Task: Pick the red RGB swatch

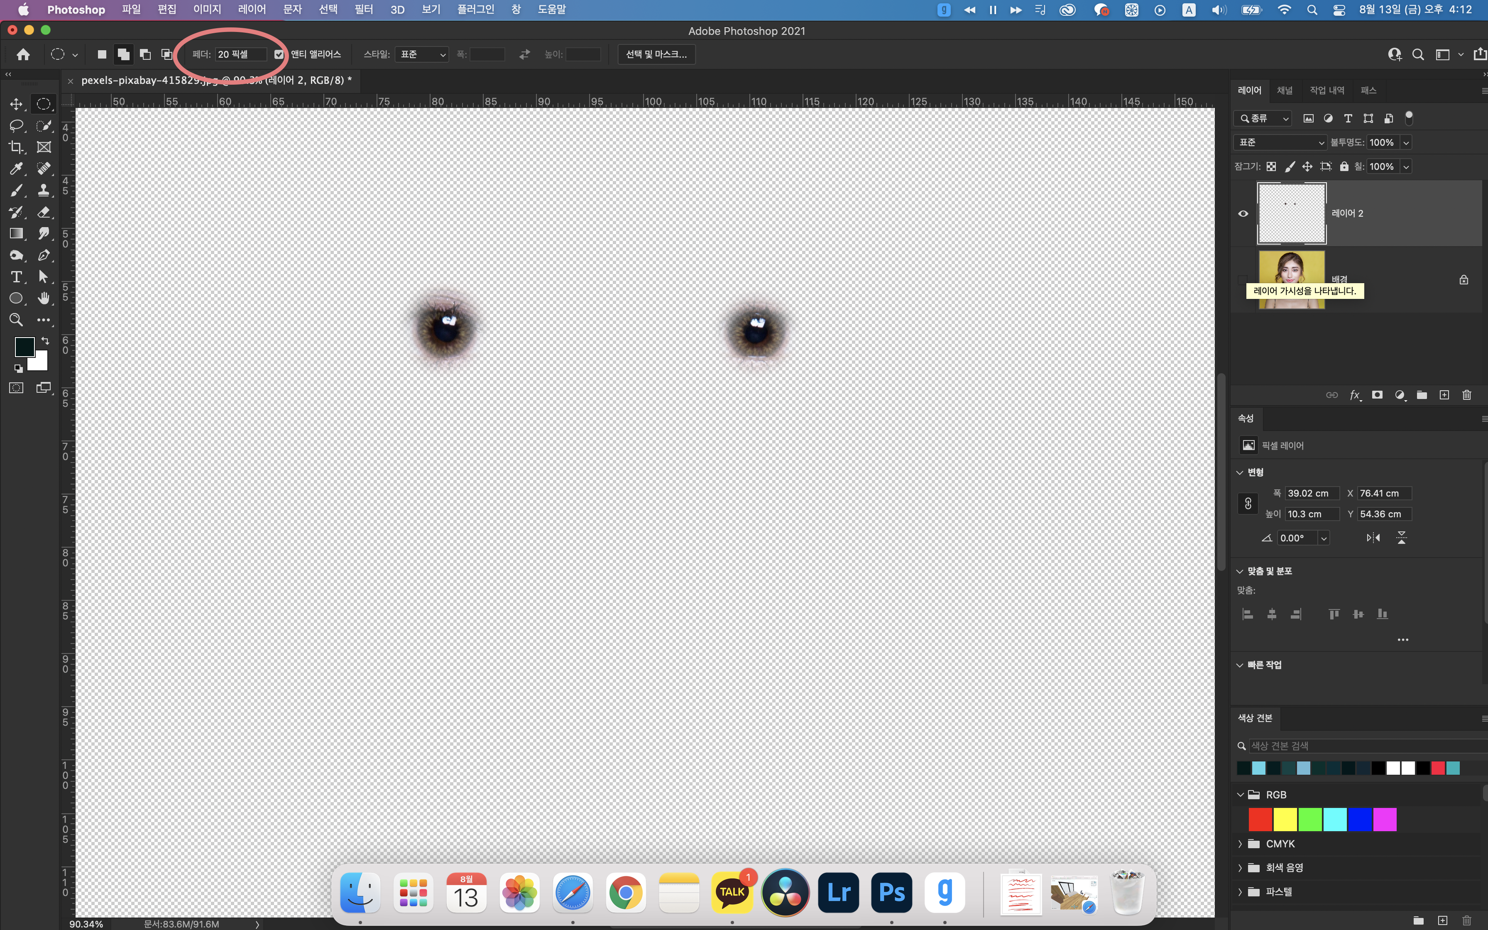Action: (x=1260, y=819)
